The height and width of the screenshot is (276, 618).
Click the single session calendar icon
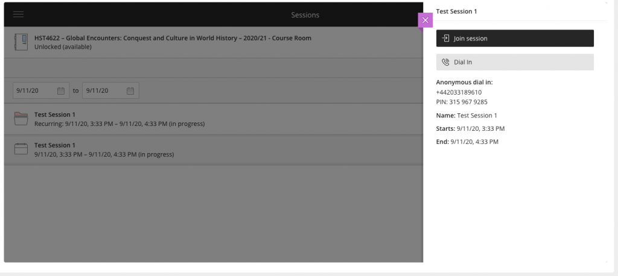[x=21, y=149]
